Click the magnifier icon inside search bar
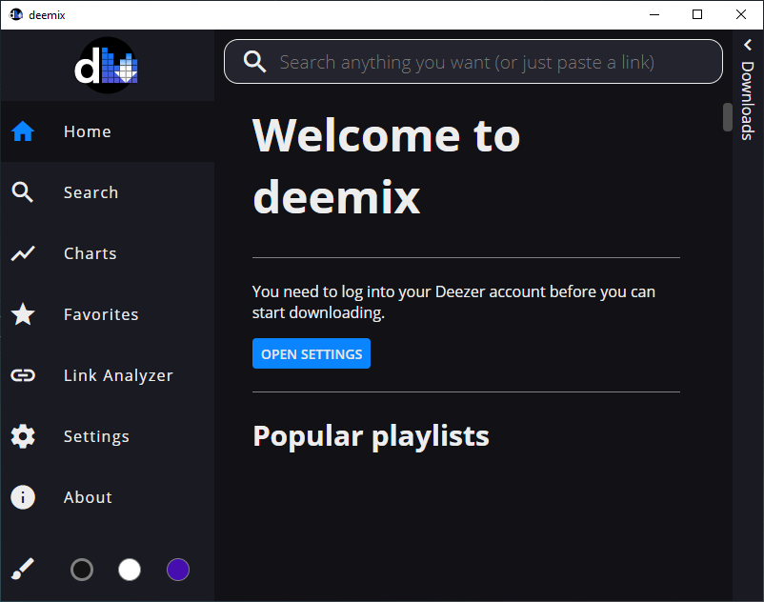 pyautogui.click(x=254, y=63)
